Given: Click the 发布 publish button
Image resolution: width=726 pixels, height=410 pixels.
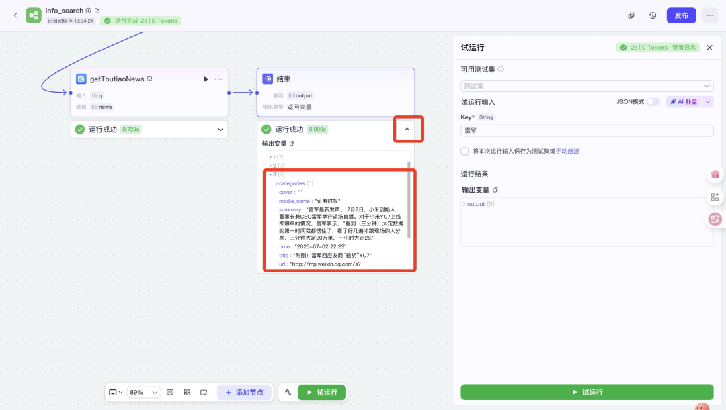Looking at the screenshot, I should point(681,15).
